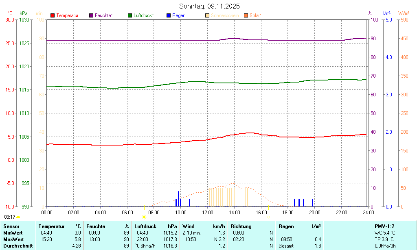This screenshot has width=417, height=250.
Task: Click the 12:00 label on time axis
Action: [x=207, y=212]
